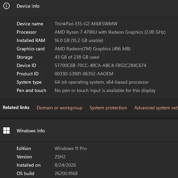Click the AMD Ryzen 7 4700U processor value
Image resolution: width=178 pixels, height=178 pixels.
tap(110, 32)
